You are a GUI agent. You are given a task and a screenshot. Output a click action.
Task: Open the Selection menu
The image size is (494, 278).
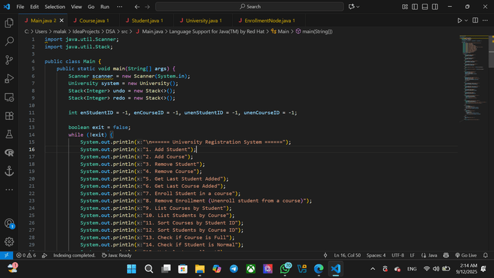(x=55, y=6)
